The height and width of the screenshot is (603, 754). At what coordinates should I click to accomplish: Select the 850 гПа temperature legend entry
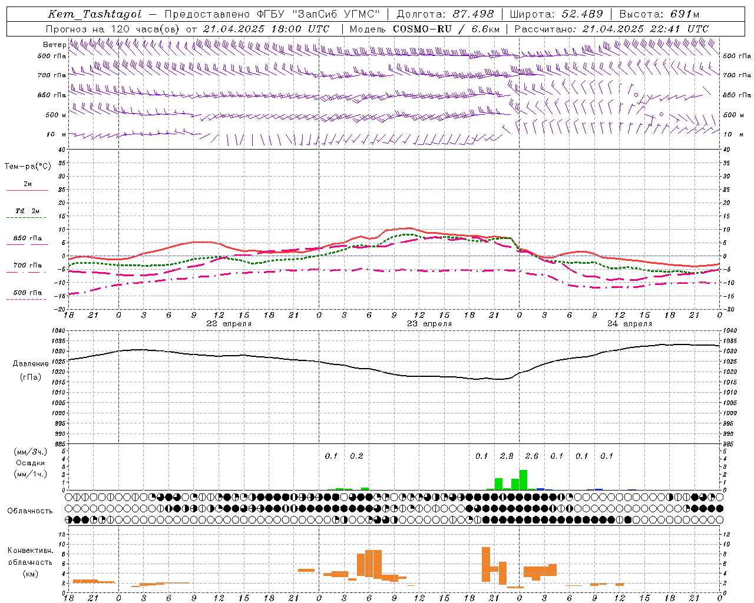27,238
